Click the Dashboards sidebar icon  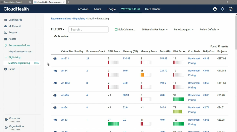(6, 20)
